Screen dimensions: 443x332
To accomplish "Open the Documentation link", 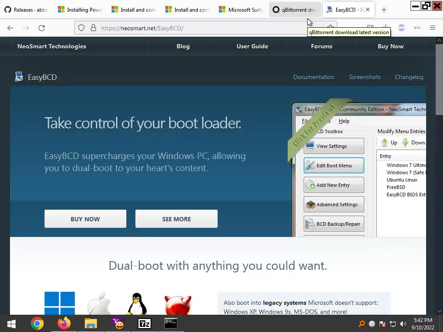I will pos(314,77).
